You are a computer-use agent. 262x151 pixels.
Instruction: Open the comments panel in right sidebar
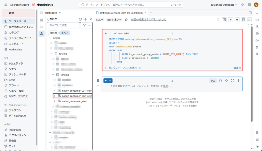257,20
